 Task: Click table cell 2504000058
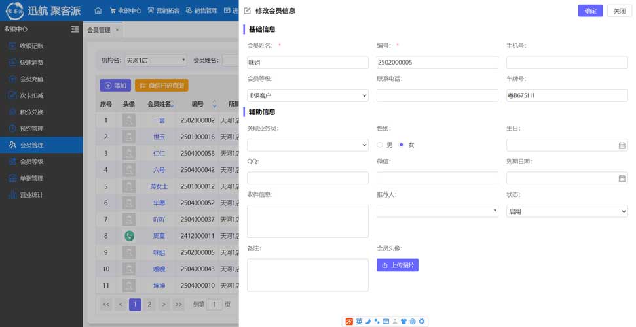click(198, 154)
